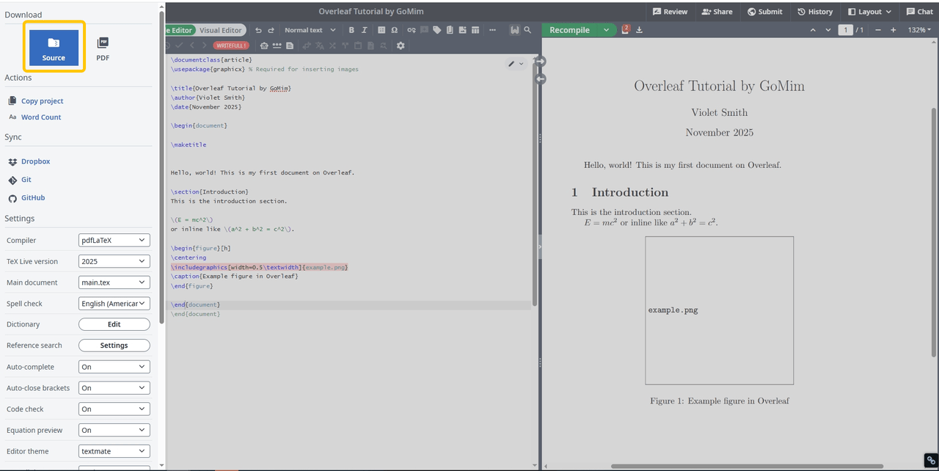Image resolution: width=939 pixels, height=471 pixels.
Task: Sync the project with GitHub
Action: tap(32, 197)
